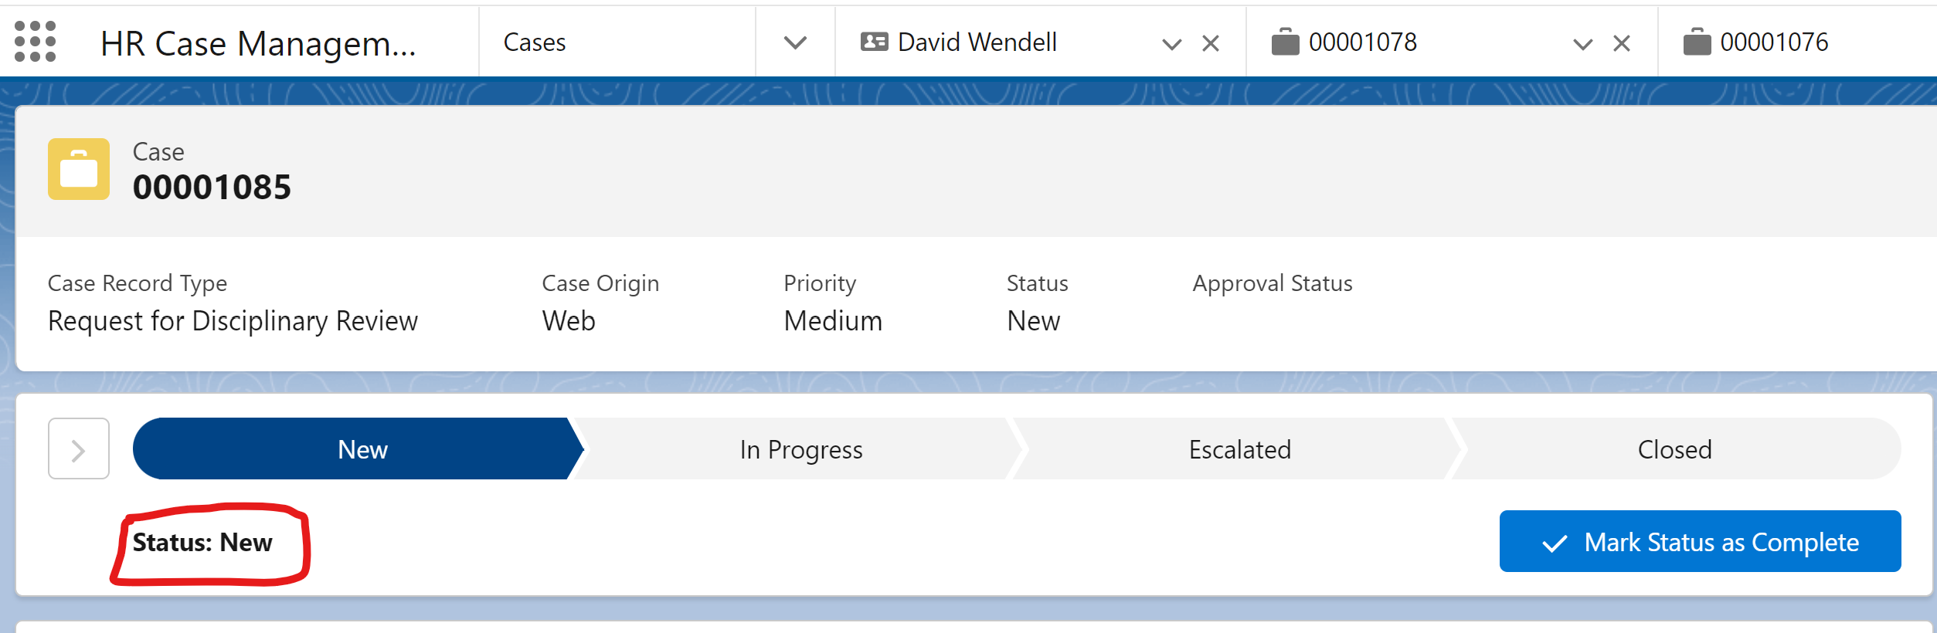Image resolution: width=1937 pixels, height=633 pixels.
Task: Open the App Launcher dots icon
Action: point(36,42)
